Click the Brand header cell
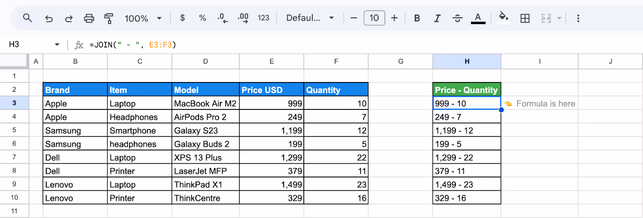Screen dimensions: 643x218 pyautogui.click(x=75, y=90)
